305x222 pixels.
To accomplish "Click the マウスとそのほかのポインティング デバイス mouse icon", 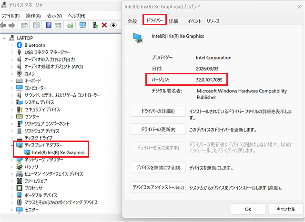I will pyautogui.click(x=19, y=202).
